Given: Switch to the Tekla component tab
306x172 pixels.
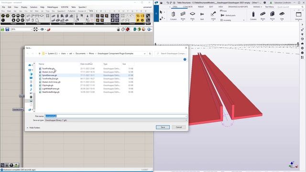Looking at the screenshot, I should (91, 11).
